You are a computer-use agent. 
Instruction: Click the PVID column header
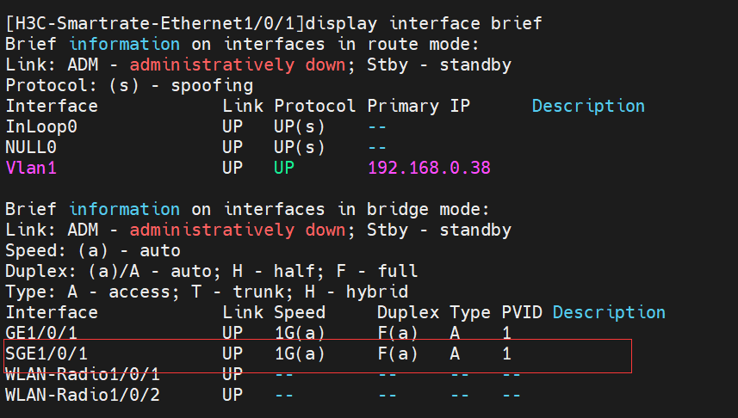(x=522, y=312)
